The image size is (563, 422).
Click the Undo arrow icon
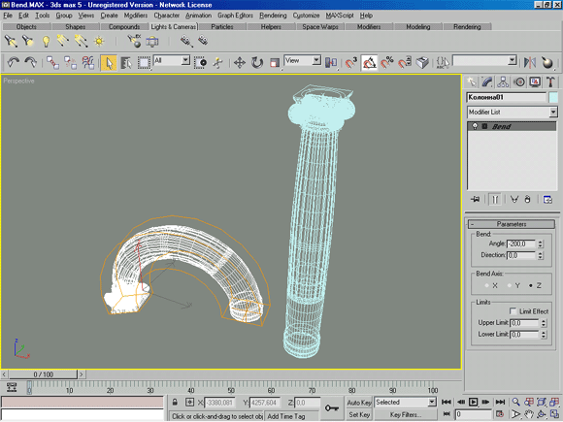pos(14,62)
